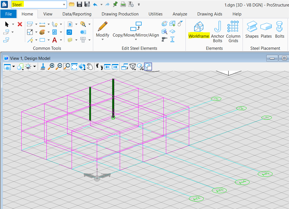Expand the Place Text dropdown arrow
This screenshot has height=209, width=289.
[x=61, y=40]
